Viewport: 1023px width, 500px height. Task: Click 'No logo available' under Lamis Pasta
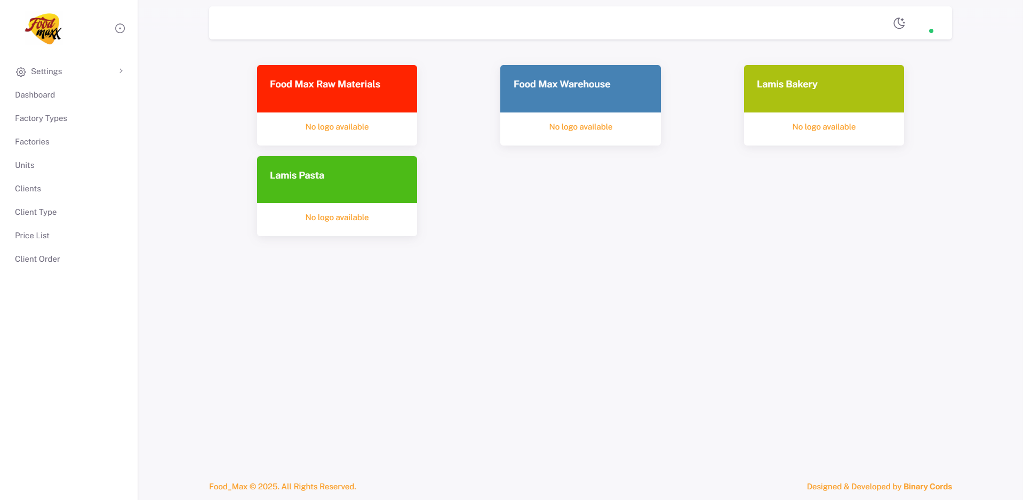(337, 217)
